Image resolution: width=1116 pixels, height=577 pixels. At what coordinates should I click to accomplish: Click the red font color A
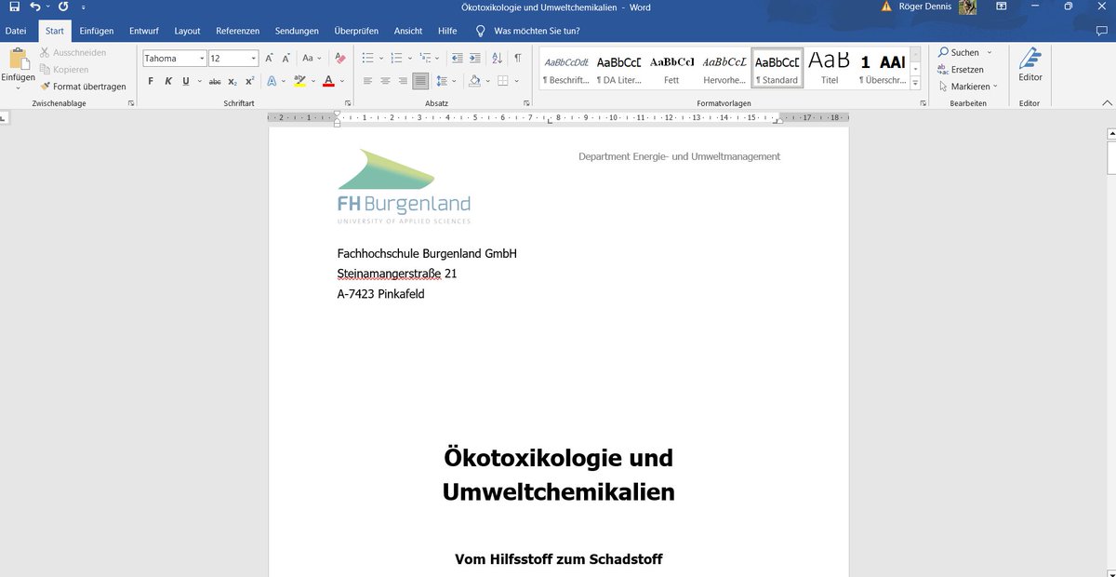[328, 81]
